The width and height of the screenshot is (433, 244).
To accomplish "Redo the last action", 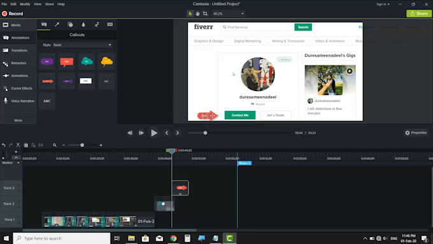I will click(11, 145).
